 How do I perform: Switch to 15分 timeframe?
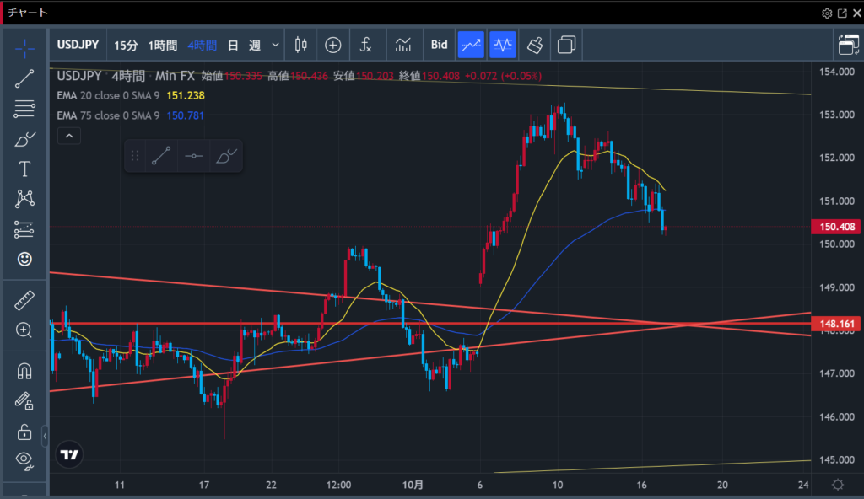tap(126, 45)
